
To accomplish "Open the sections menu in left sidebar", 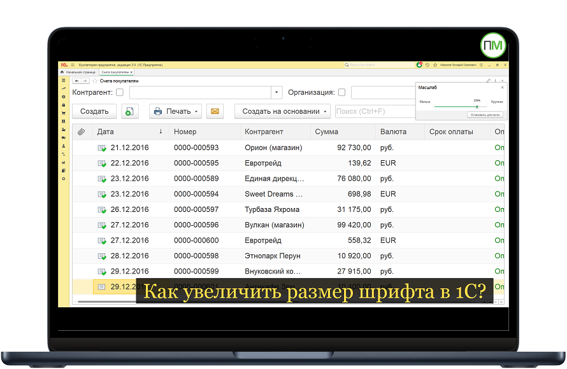I will tap(64, 80).
